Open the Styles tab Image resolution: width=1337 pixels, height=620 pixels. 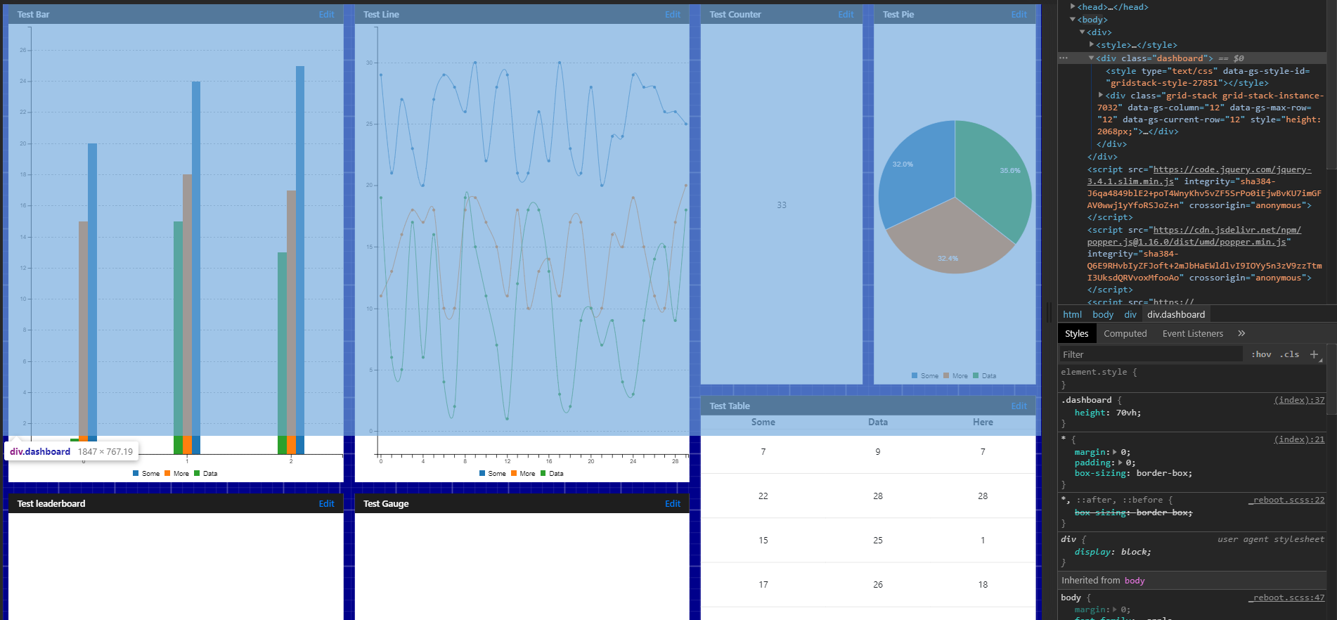(x=1076, y=333)
